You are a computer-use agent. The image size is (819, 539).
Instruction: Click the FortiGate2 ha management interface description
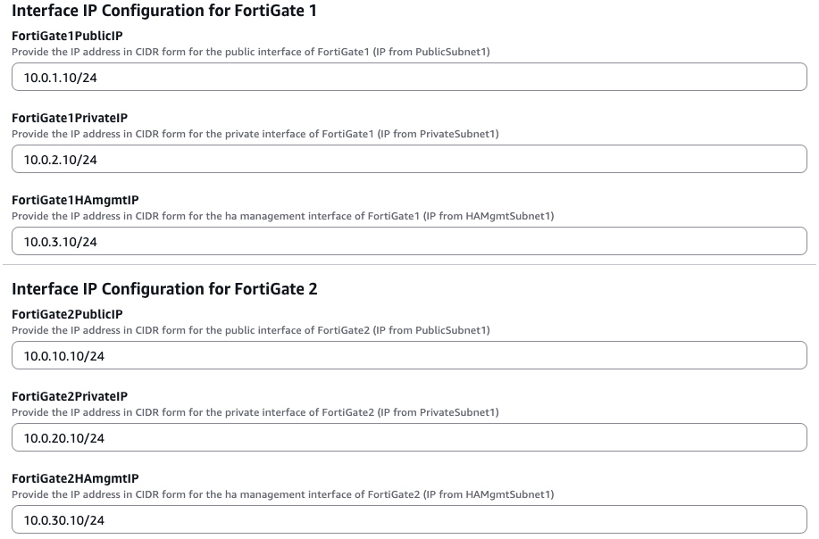pos(282,494)
